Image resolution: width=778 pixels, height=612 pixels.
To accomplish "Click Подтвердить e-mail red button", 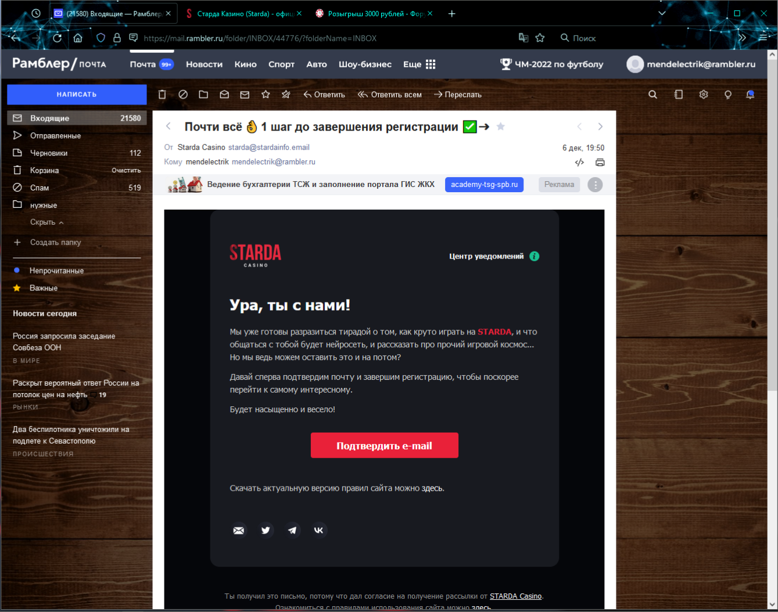I will pyautogui.click(x=384, y=445).
